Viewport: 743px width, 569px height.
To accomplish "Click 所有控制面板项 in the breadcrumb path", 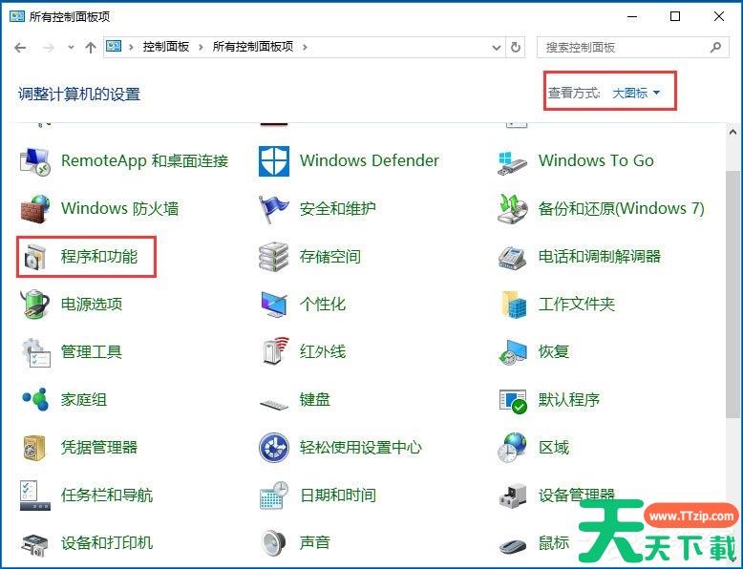I will tap(252, 47).
